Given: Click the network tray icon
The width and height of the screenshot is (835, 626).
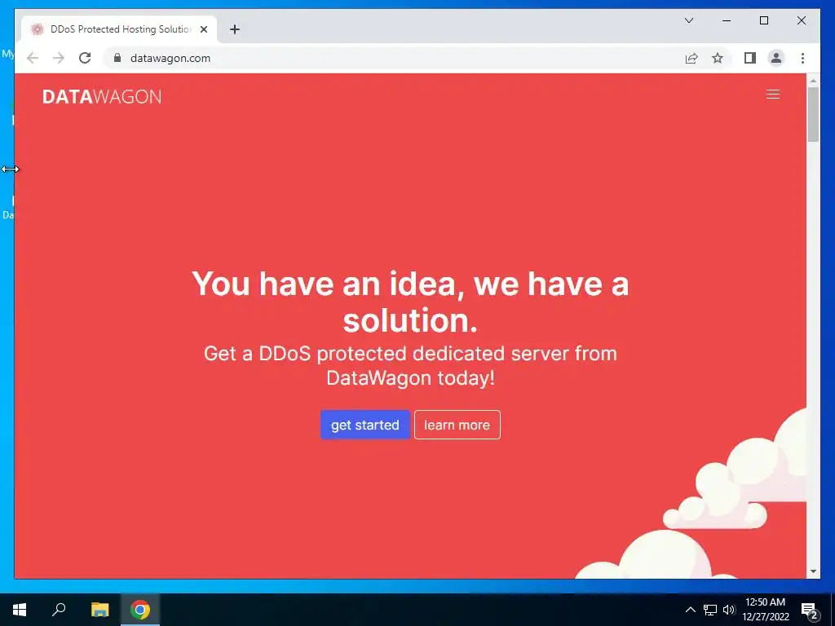Looking at the screenshot, I should click(710, 610).
